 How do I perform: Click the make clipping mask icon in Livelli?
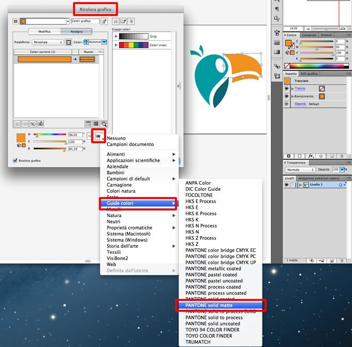[312, 261]
